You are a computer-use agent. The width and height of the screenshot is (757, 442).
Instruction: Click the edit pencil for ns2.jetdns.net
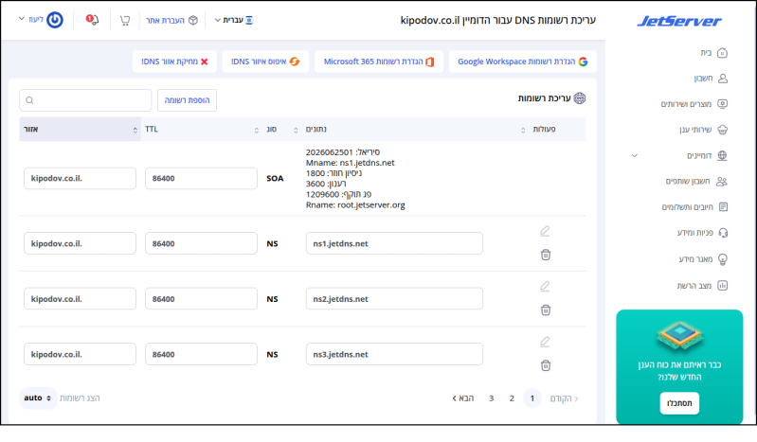pos(545,287)
